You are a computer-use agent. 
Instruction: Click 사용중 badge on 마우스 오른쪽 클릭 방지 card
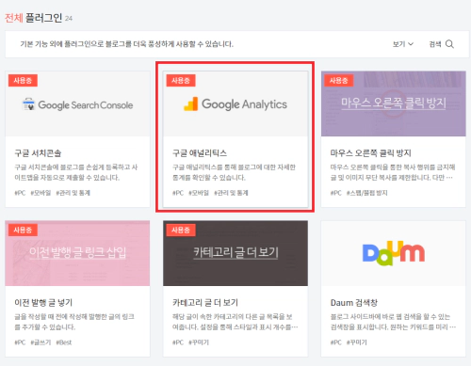[x=339, y=81]
